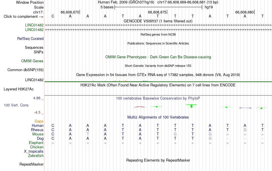The image size is (272, 171).
Task: Click the Layered H3K27Ac track label
Action: tap(19, 89)
